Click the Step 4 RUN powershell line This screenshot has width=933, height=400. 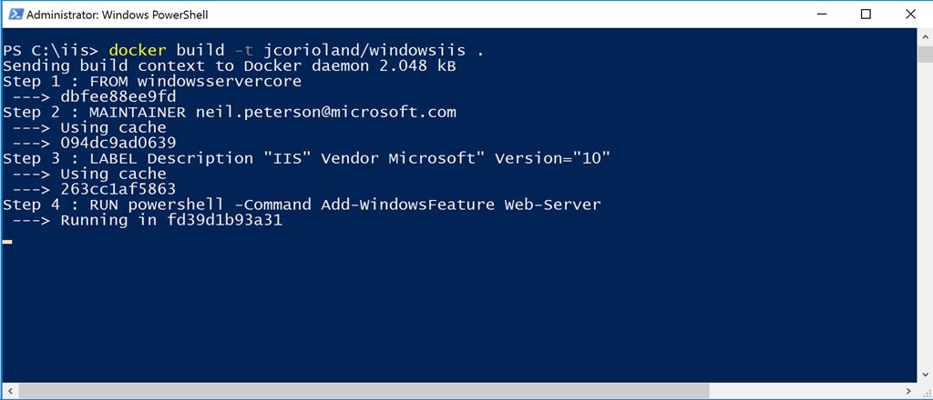click(x=302, y=205)
